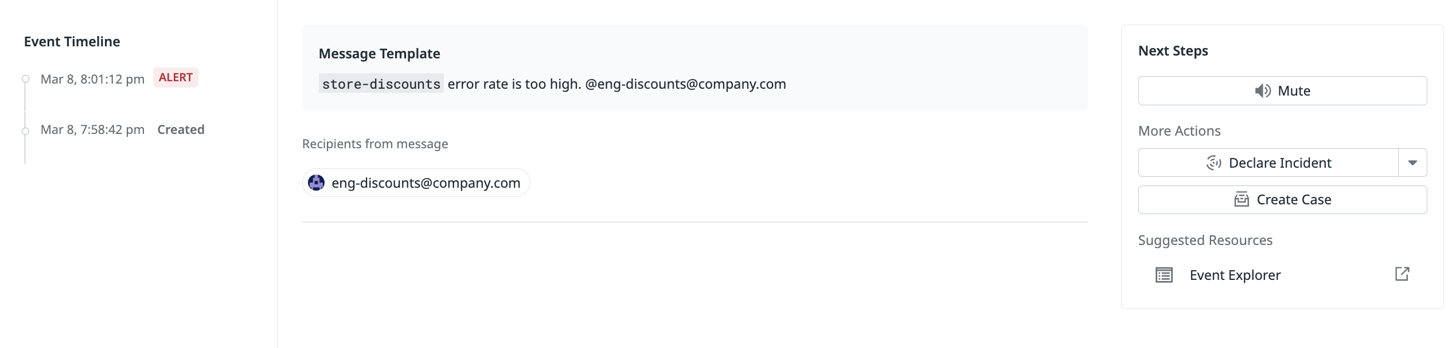Click the eng-discounts recipient avatar icon
Screen dimensions: 1452x348
coord(317,183)
